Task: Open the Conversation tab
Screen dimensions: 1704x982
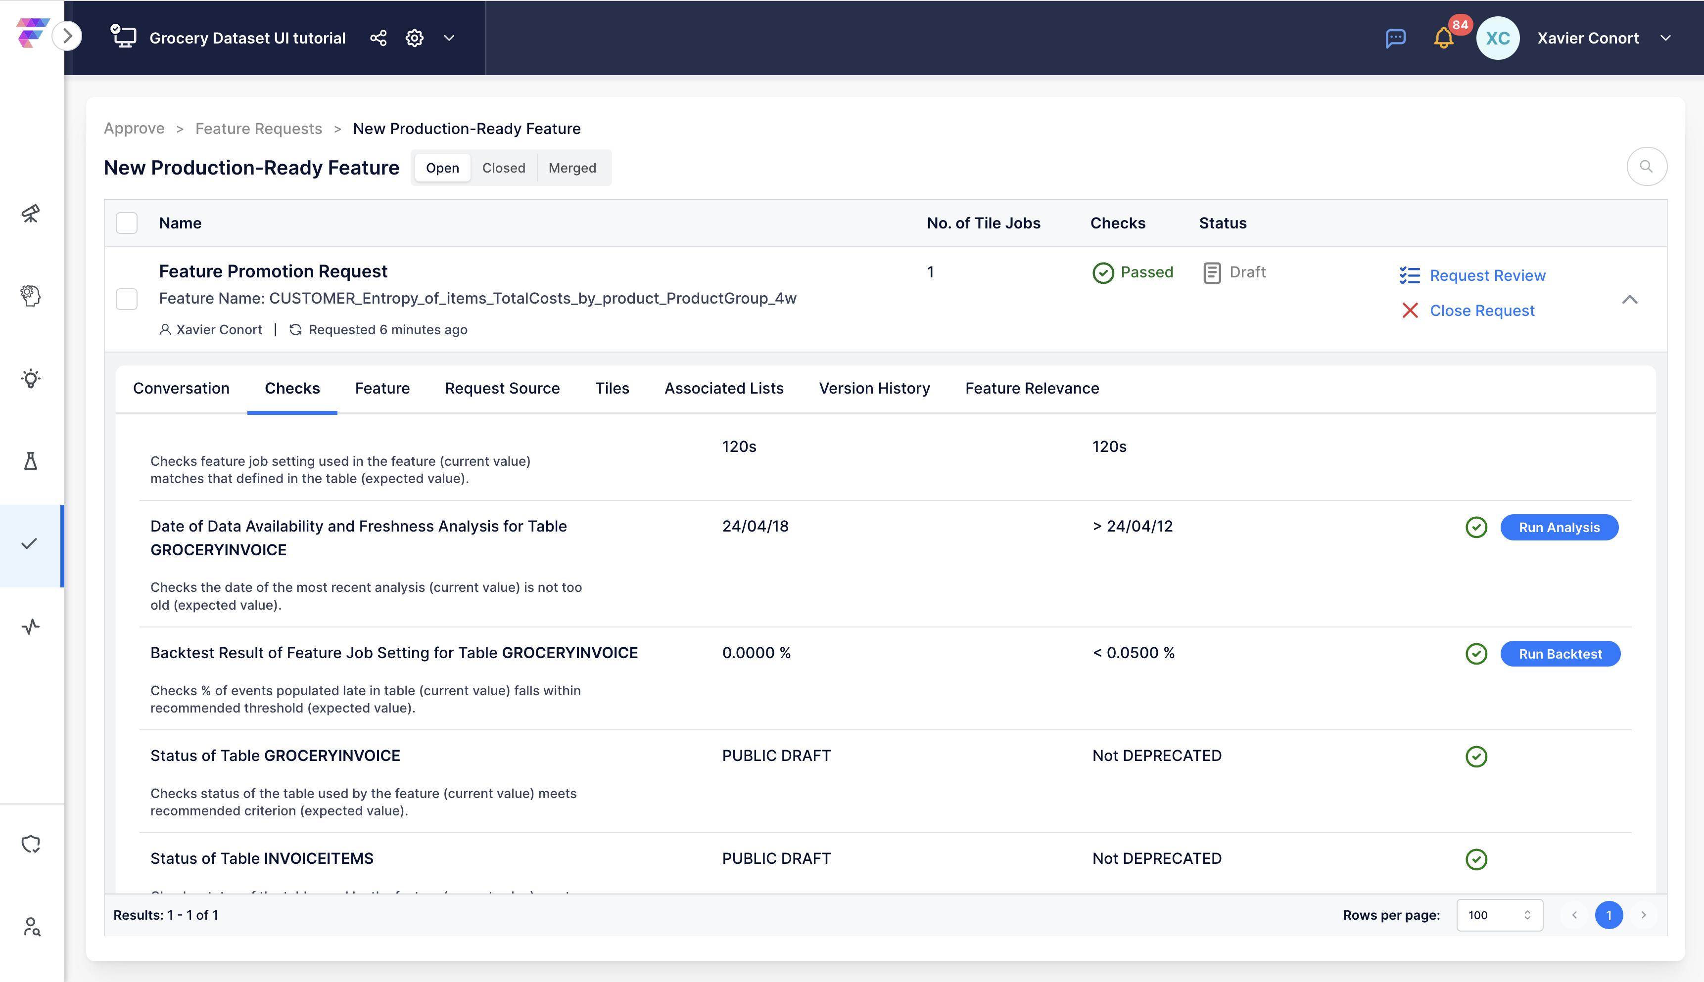Action: [x=182, y=389]
